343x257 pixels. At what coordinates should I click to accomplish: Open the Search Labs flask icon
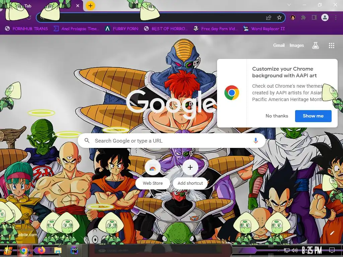315,46
